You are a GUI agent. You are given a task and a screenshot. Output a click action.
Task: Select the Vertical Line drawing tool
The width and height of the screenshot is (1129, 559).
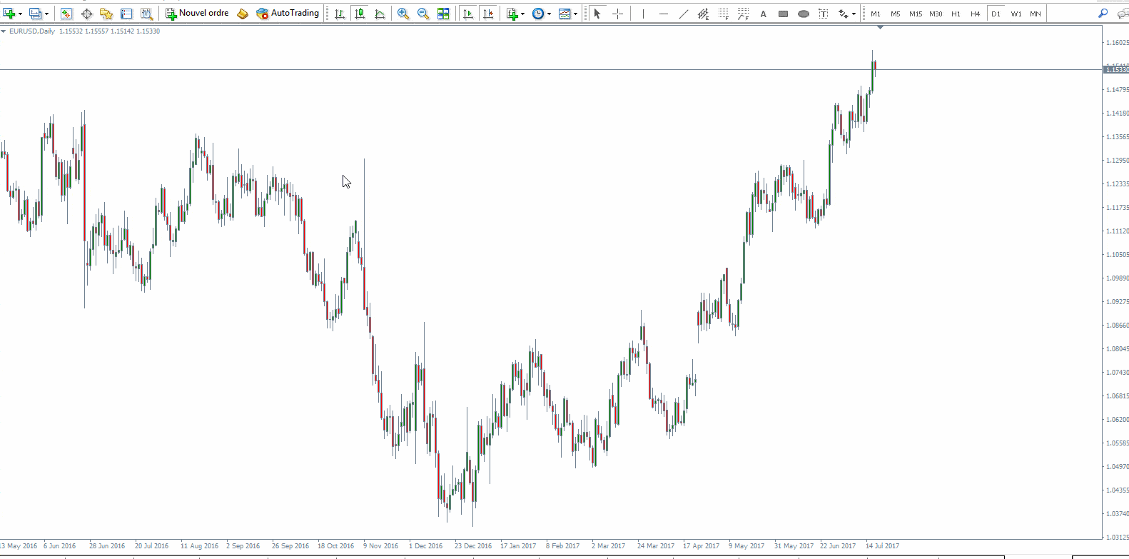click(643, 14)
